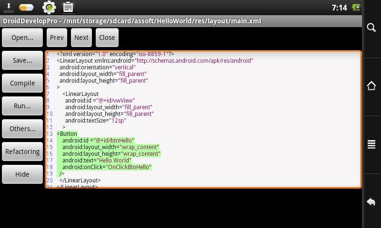The height and width of the screenshot is (228, 381).
Task: Switch to next file with Next
Action: [81, 38]
